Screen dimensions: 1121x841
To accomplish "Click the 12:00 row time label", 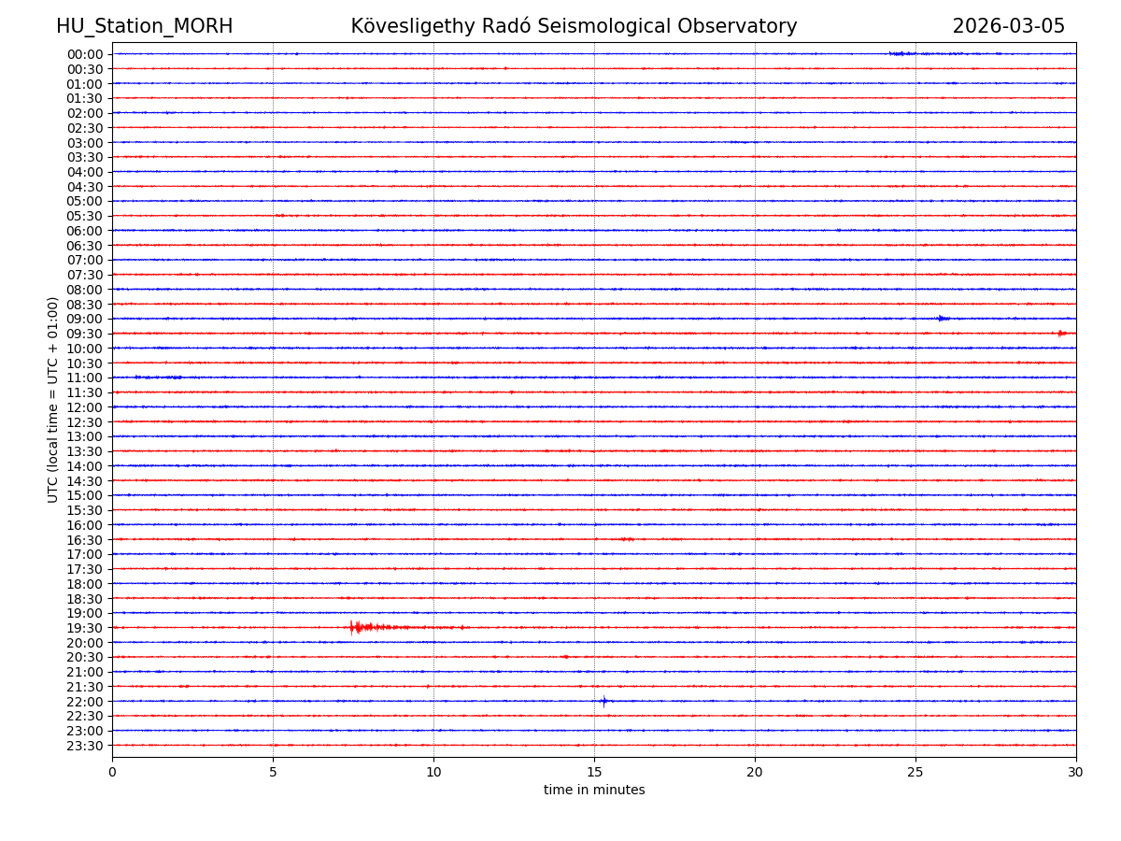I will coord(84,407).
